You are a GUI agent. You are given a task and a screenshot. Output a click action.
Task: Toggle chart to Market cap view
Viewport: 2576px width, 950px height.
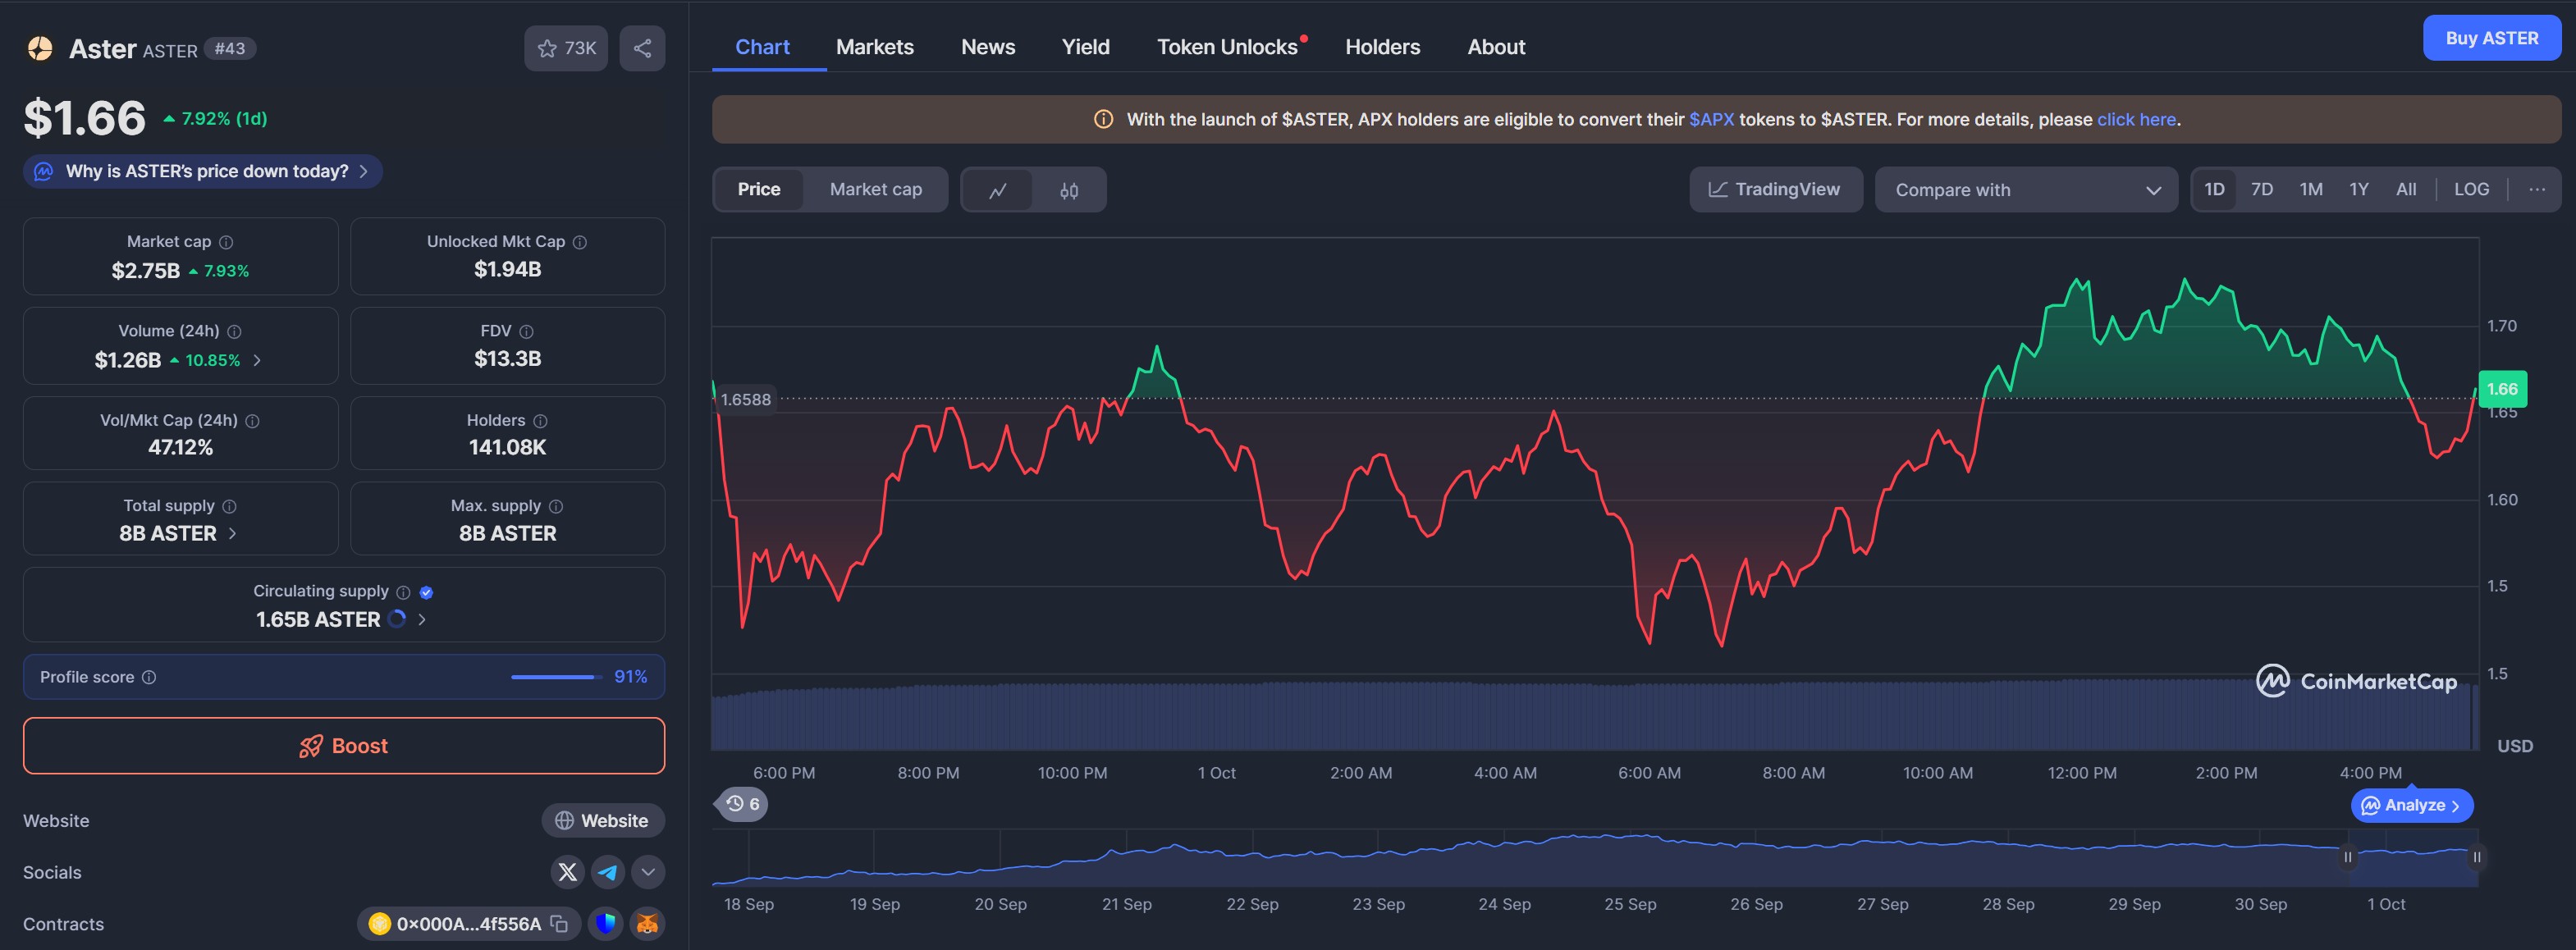pyautogui.click(x=875, y=190)
